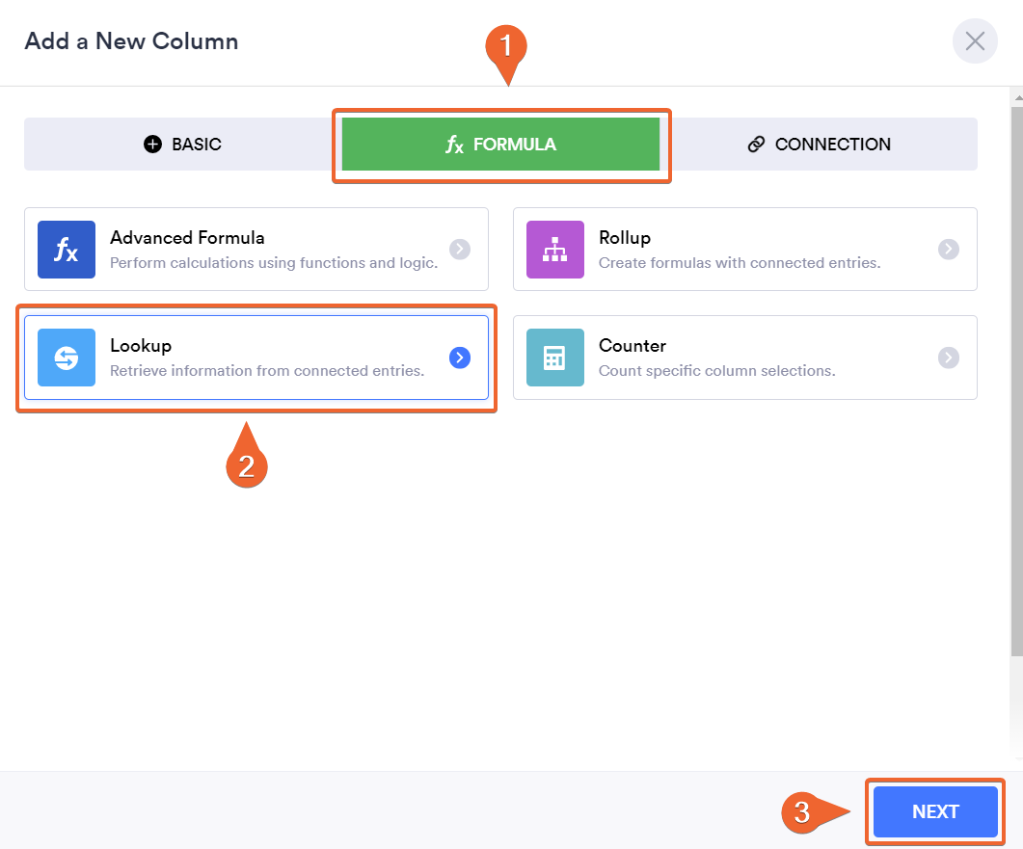Click the fx icon on Formula tab
This screenshot has height=849, width=1023.
tap(454, 145)
